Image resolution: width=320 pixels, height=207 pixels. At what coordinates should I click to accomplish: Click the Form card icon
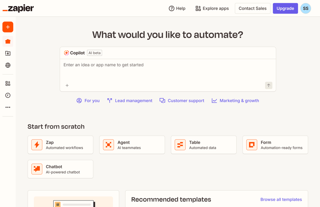pyautogui.click(x=252, y=145)
